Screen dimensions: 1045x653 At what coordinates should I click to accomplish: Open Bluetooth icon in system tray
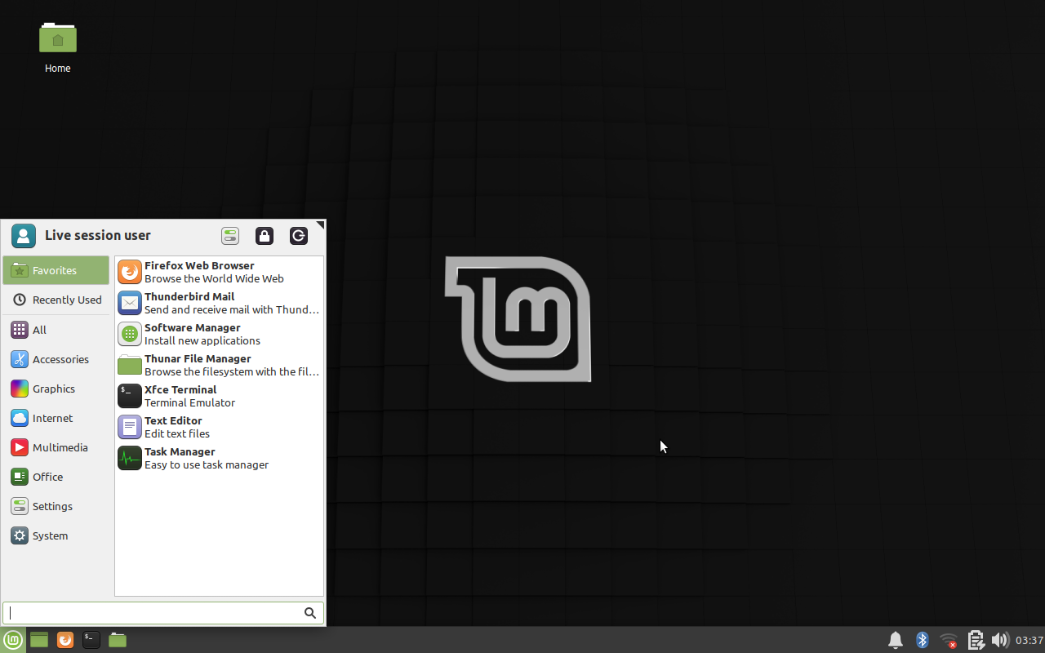point(923,640)
